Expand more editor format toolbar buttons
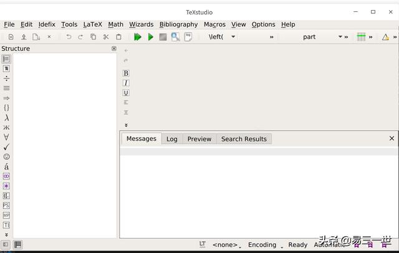This screenshot has width=399, height=253. coord(126,125)
